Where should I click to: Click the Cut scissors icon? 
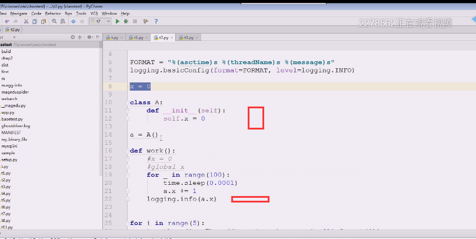click(26, 21)
